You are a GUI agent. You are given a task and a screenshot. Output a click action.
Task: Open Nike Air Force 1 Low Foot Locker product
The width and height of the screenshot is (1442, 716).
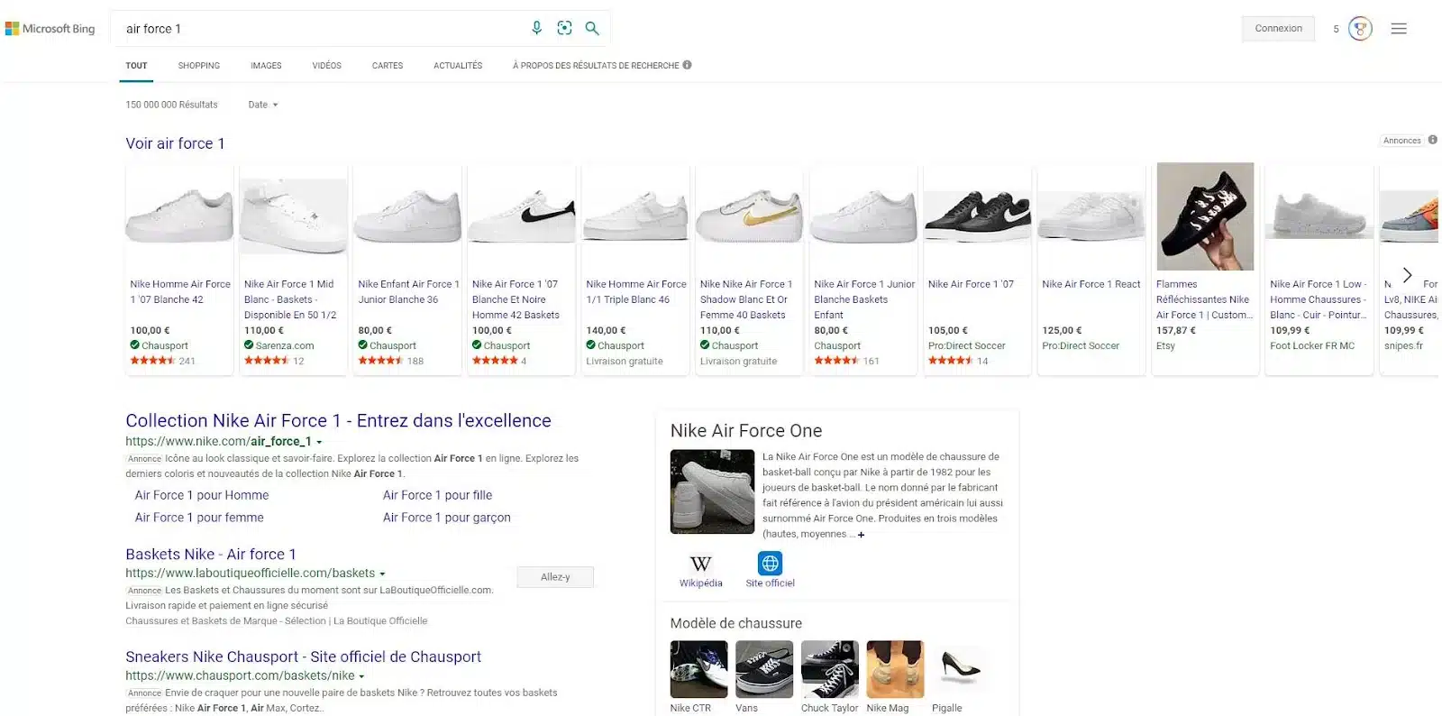pos(1319,269)
